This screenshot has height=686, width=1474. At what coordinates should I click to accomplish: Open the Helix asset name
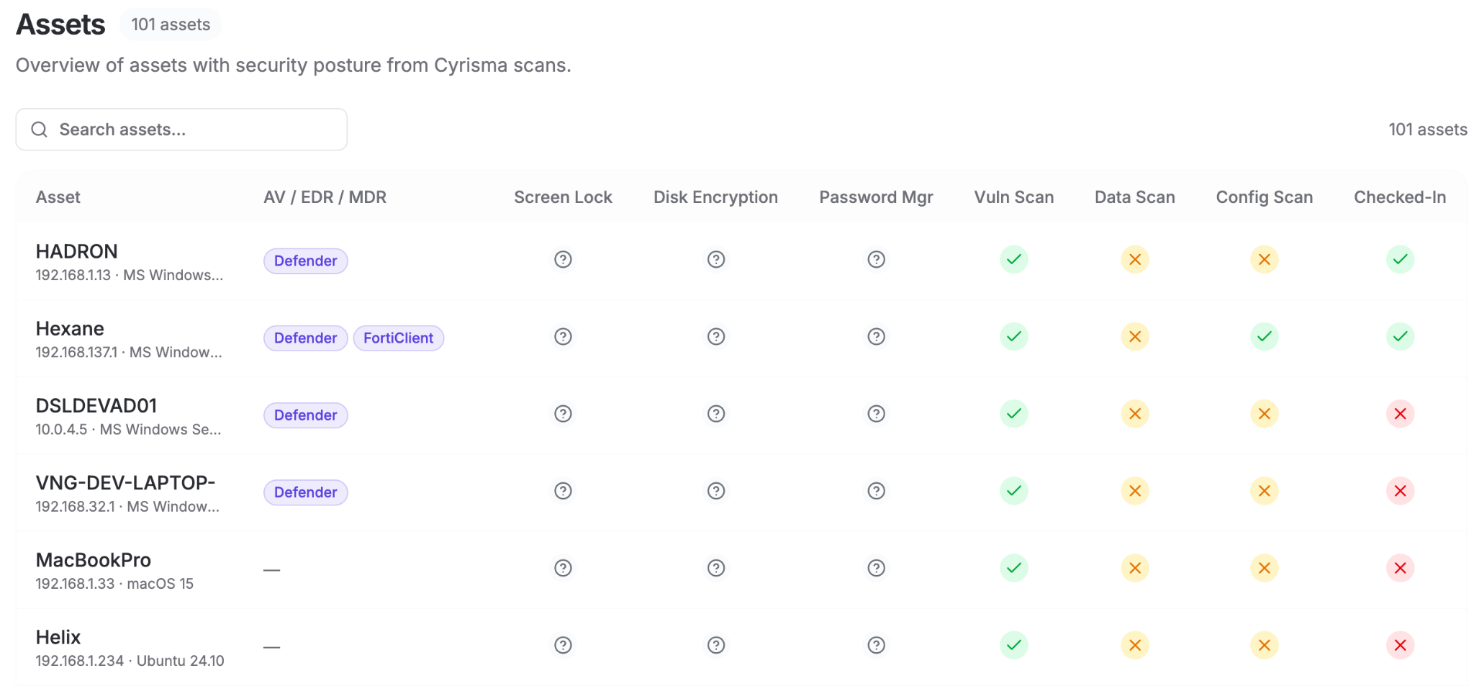[x=58, y=637]
